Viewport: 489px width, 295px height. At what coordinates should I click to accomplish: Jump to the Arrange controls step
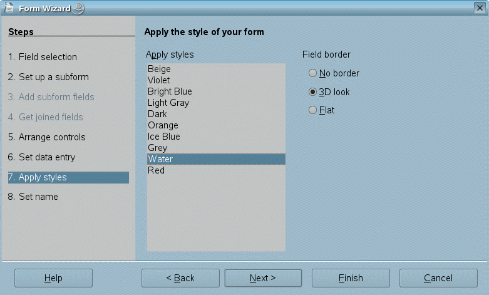click(46, 137)
